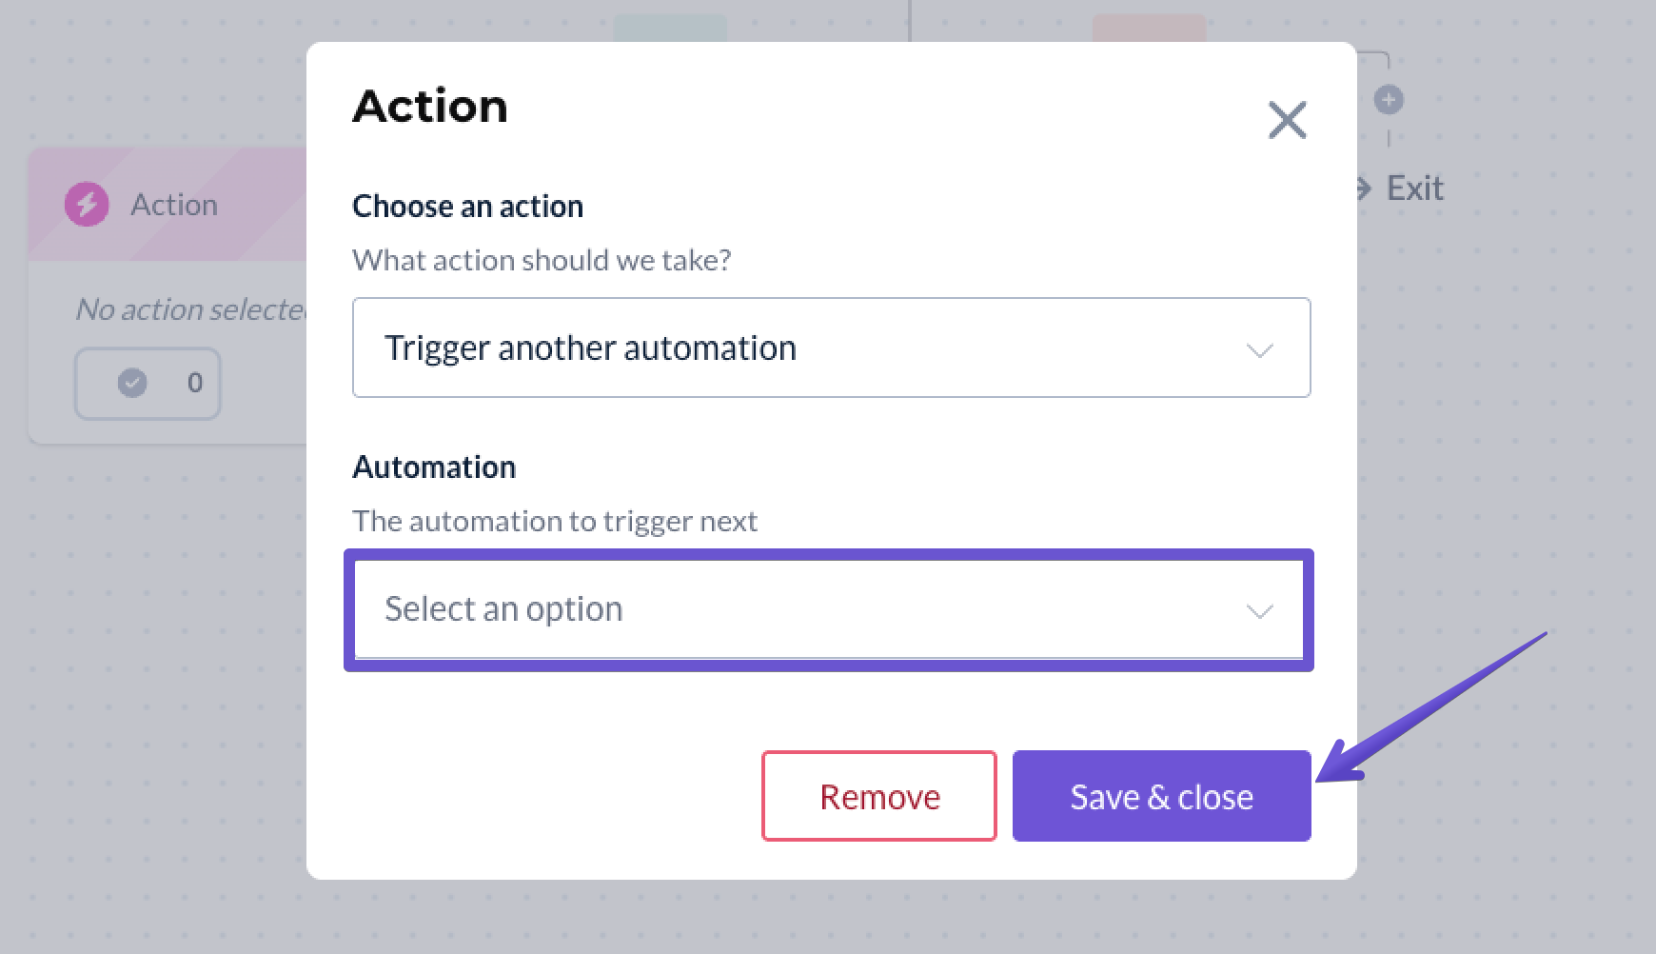Close the Action dialog with the X icon

point(1287,120)
